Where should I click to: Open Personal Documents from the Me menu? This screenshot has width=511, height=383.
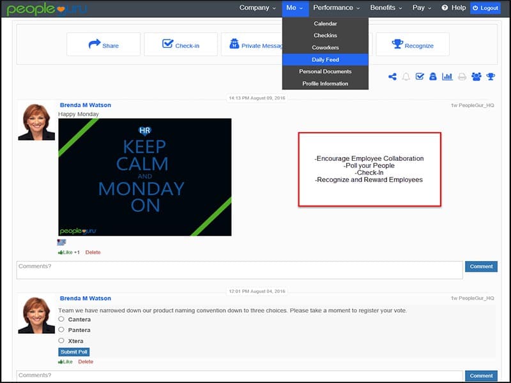point(325,71)
